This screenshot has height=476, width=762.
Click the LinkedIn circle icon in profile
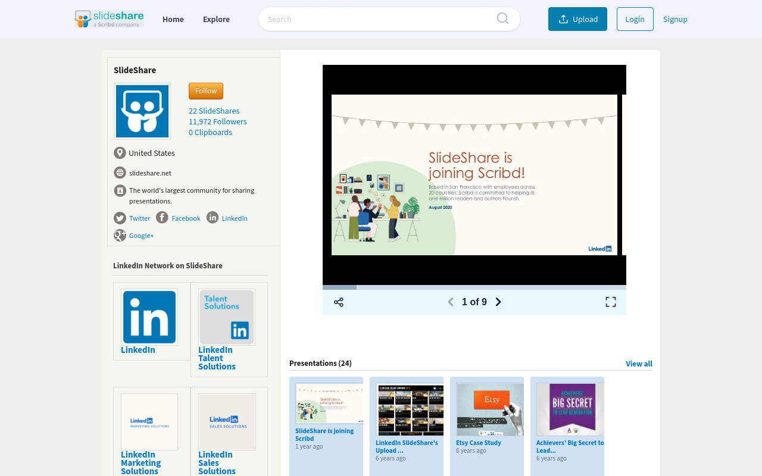tap(213, 217)
